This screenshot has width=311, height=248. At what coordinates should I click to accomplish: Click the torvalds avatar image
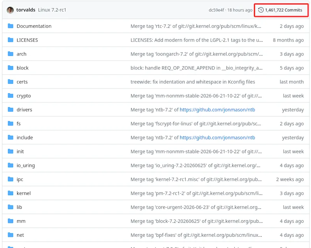click(x=10, y=10)
